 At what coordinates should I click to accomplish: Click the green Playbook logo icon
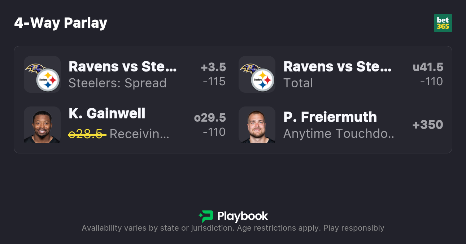tap(206, 216)
